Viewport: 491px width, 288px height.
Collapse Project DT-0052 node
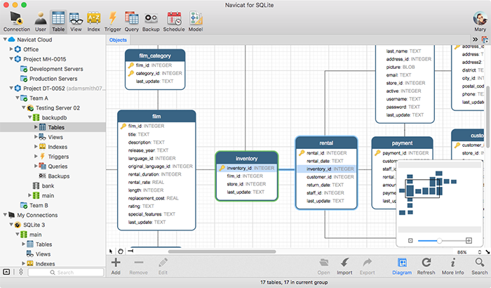[11, 88]
